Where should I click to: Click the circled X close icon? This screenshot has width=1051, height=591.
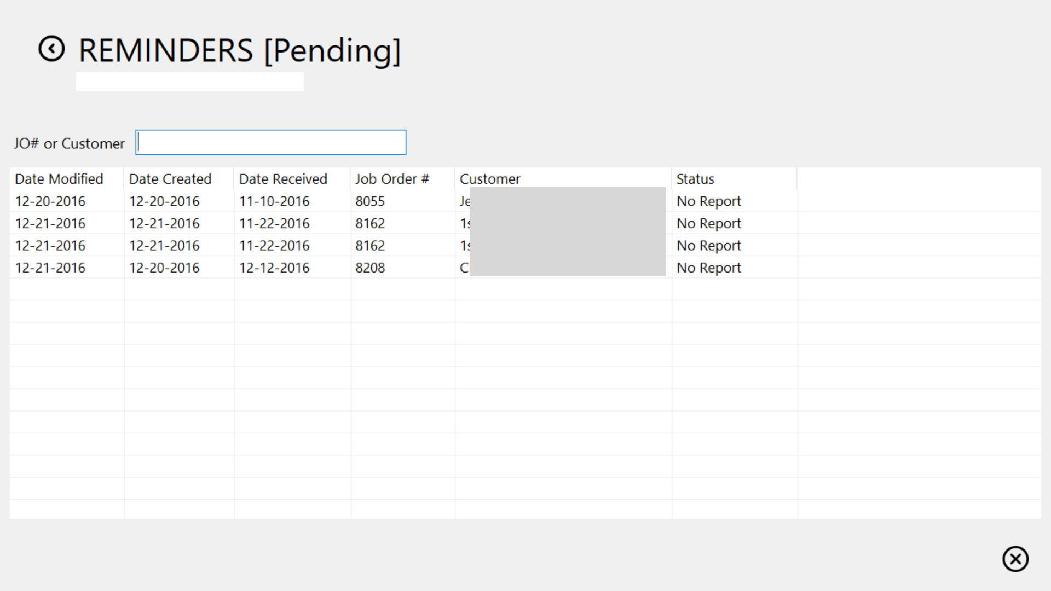1015,559
